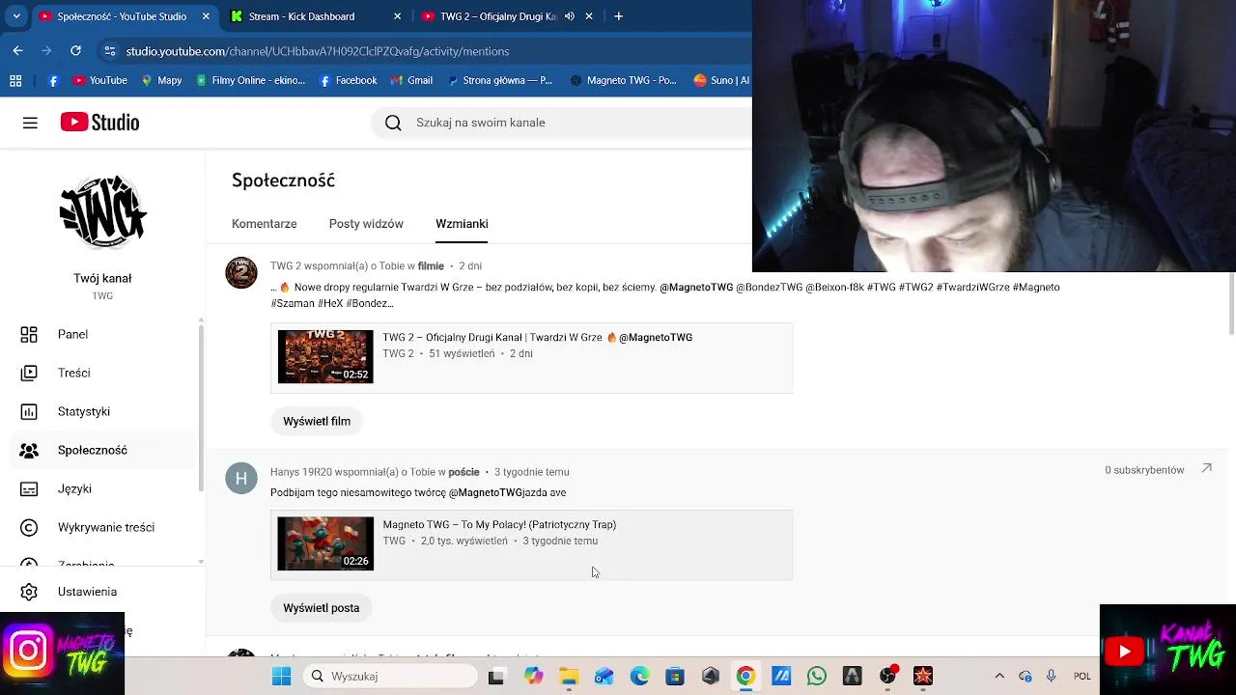Click the search magnifier icon in Studio
The width and height of the screenshot is (1236, 695).
[393, 123]
